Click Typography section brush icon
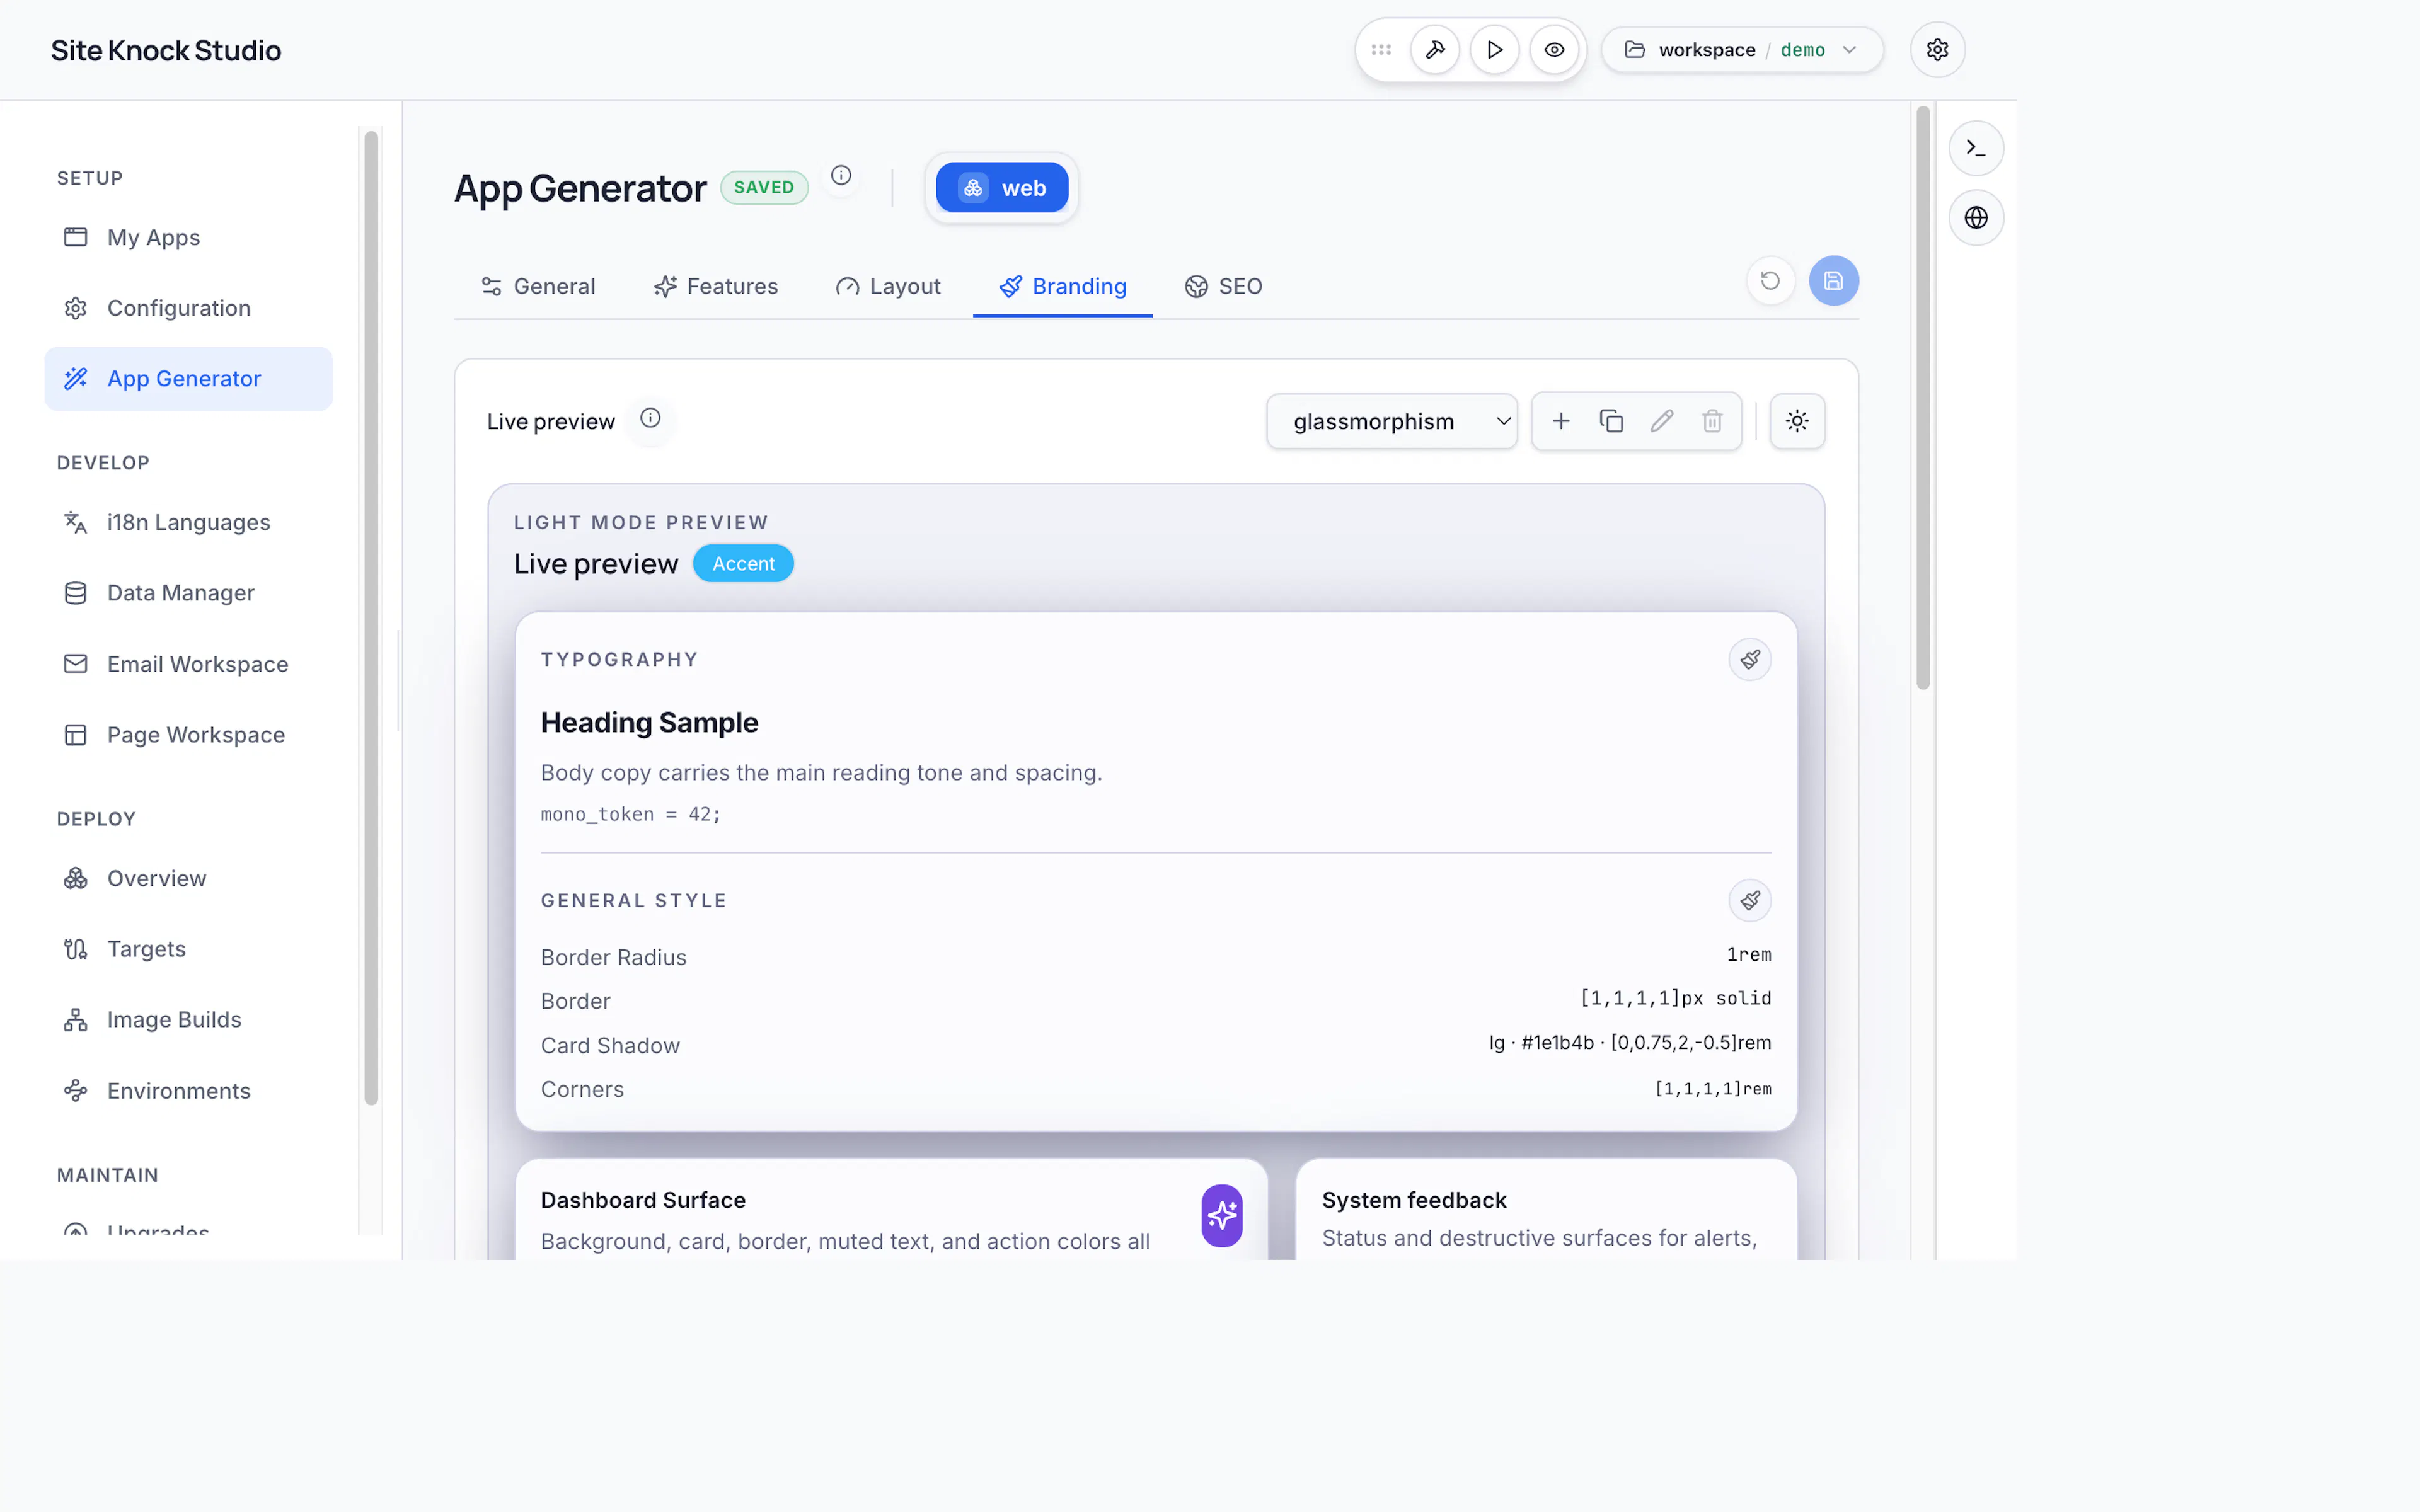 pos(1750,660)
